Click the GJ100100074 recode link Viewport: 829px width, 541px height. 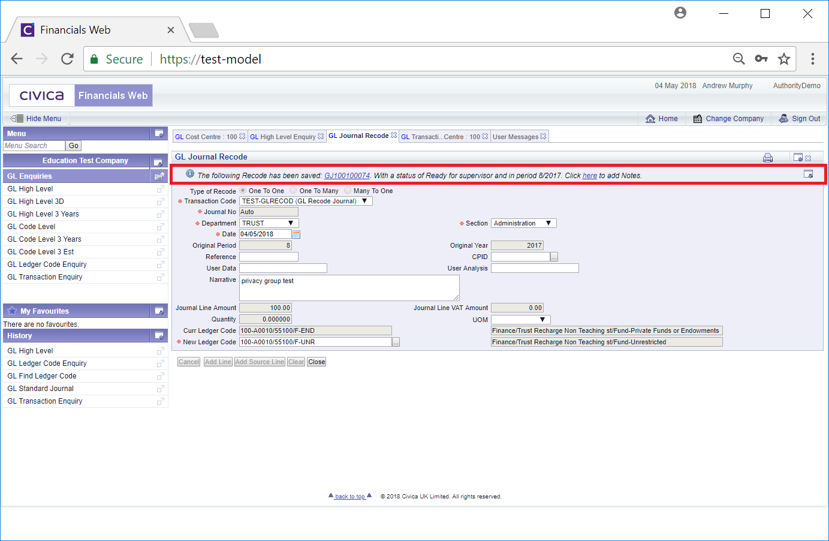[347, 176]
